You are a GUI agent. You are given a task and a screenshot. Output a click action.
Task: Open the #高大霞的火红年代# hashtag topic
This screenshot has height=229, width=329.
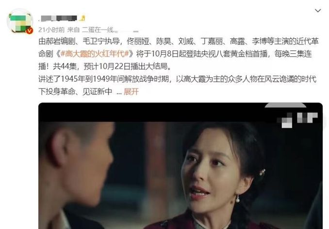coord(95,54)
